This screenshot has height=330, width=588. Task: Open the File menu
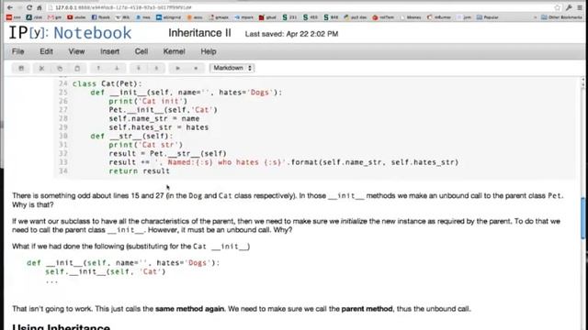[17, 51]
